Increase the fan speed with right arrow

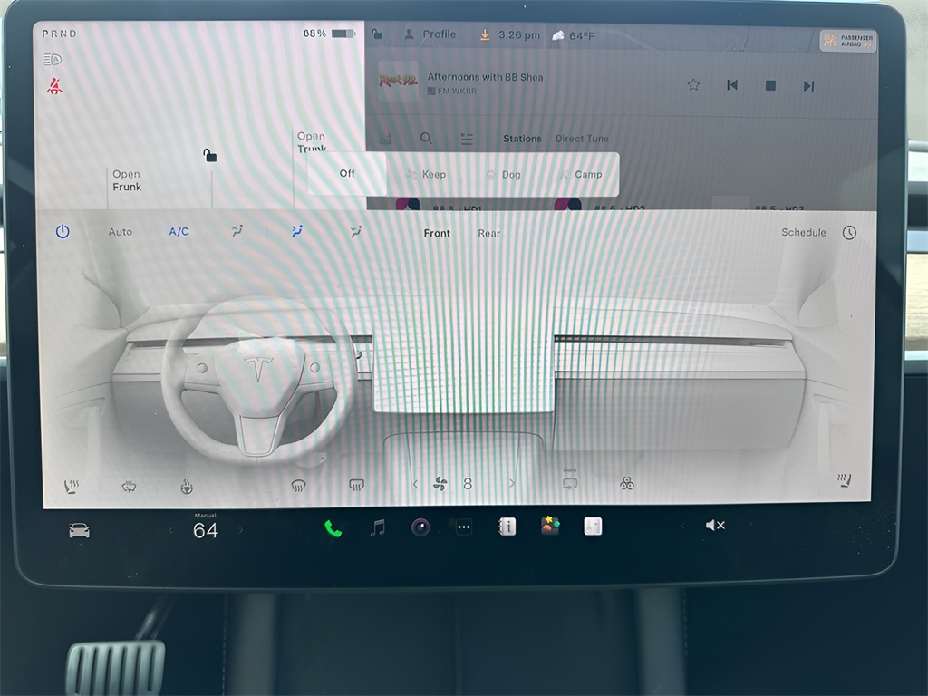[x=512, y=484]
